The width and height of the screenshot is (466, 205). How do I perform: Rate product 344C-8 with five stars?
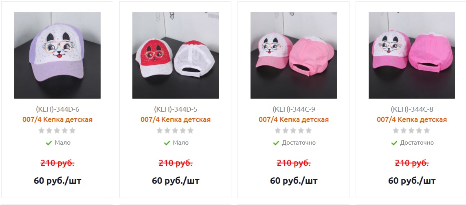[427, 130]
